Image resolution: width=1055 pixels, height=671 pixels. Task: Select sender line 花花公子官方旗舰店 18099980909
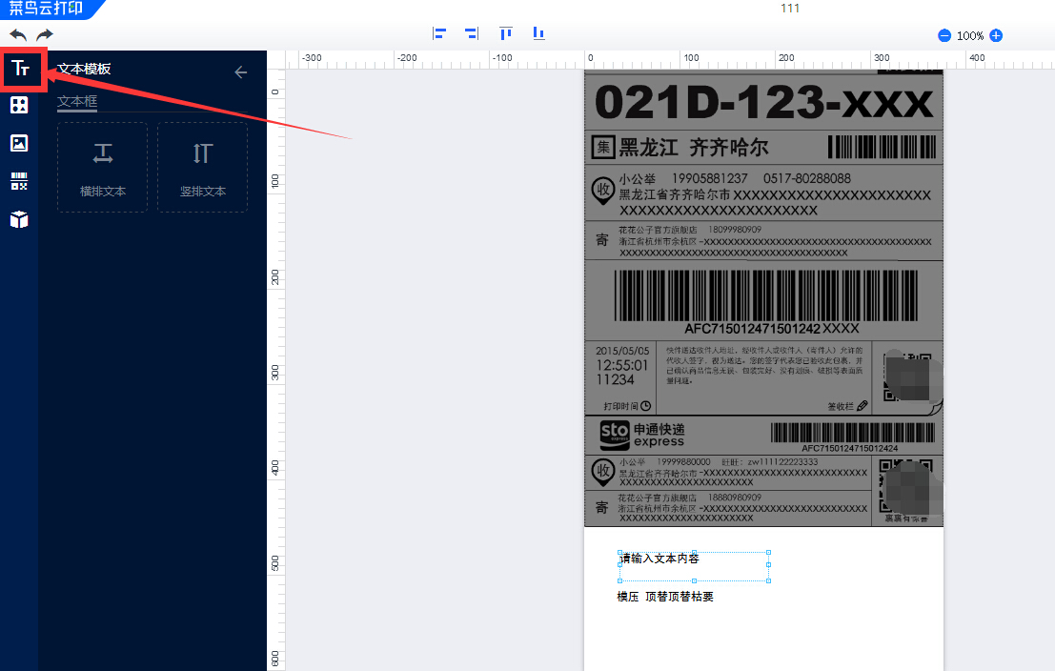[690, 230]
